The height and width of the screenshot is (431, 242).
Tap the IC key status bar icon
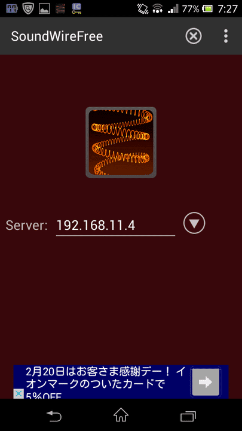coord(76,8)
